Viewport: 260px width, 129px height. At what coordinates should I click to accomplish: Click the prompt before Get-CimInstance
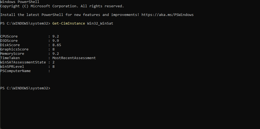pyautogui.click(x=25, y=23)
